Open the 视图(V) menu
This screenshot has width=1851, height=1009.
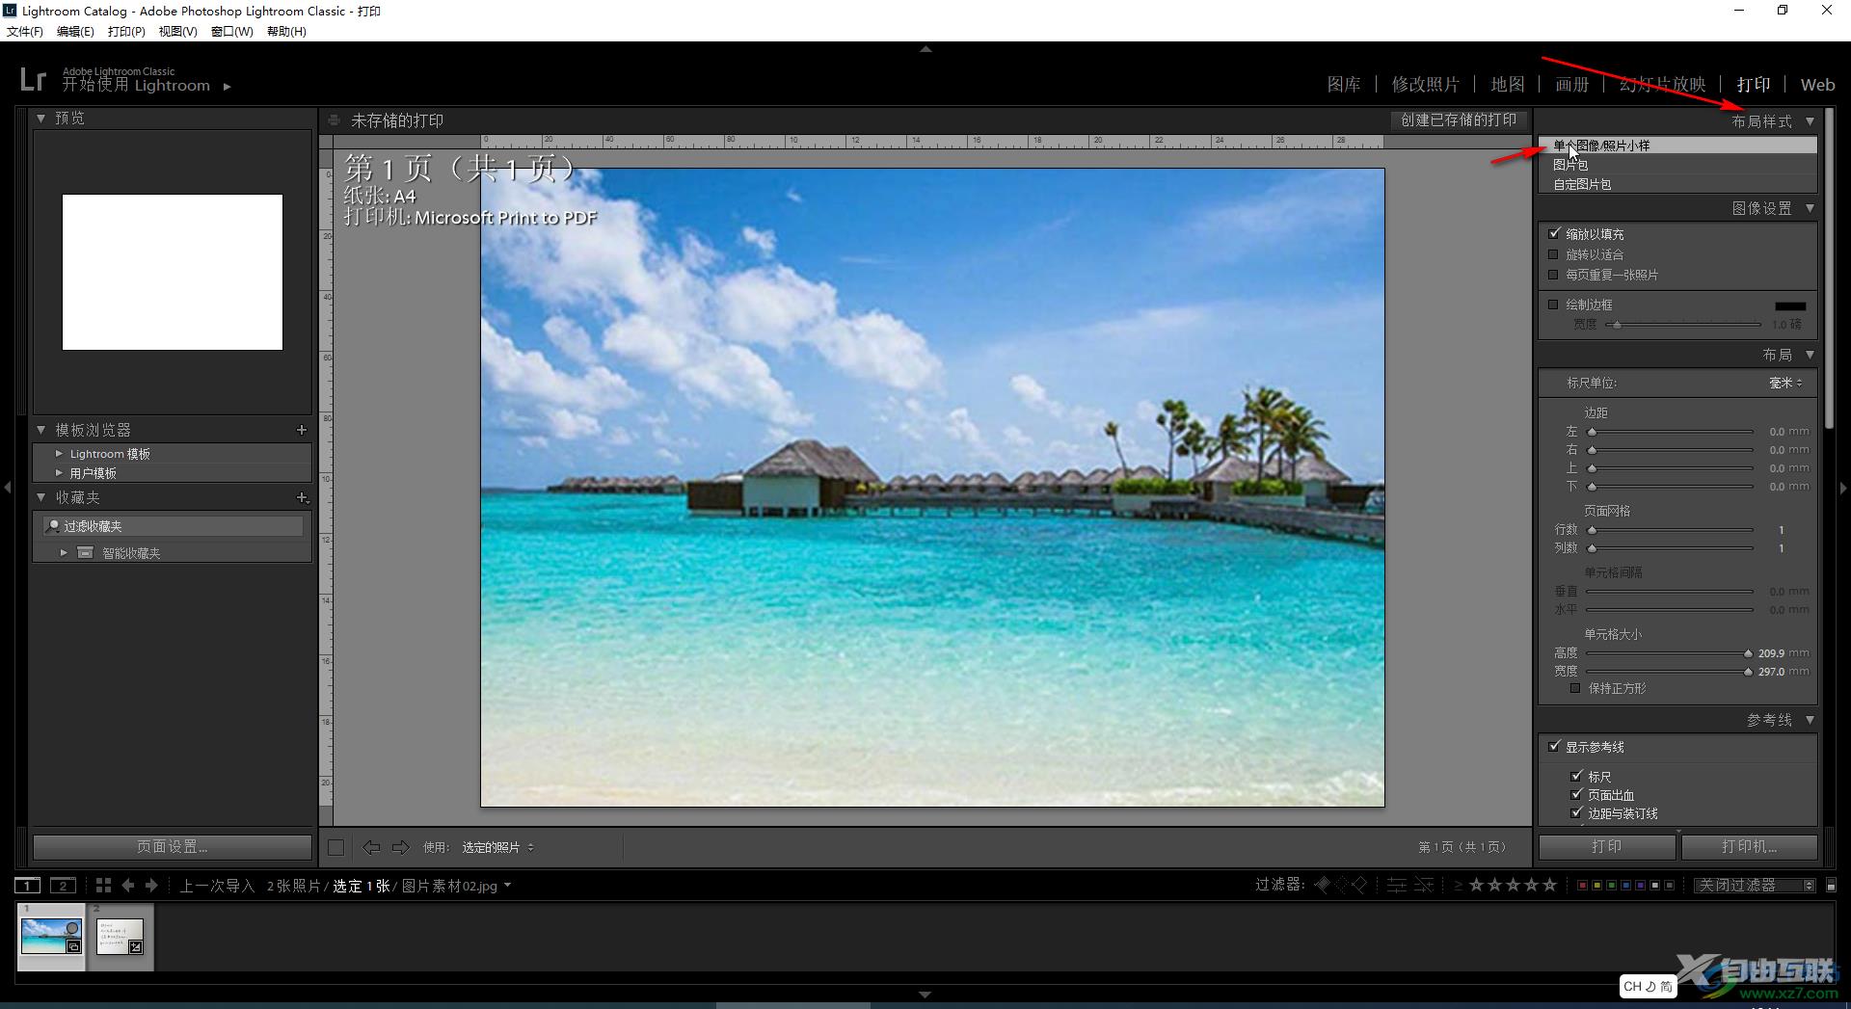178,32
